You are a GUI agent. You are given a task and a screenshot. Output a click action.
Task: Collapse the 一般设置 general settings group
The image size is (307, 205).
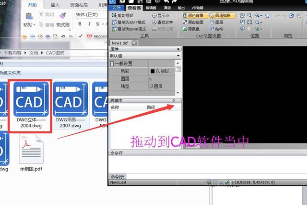[x=112, y=64]
